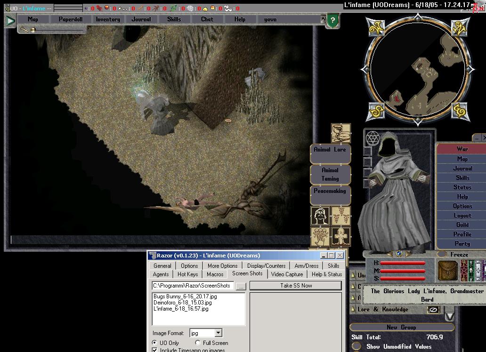Click the H health bar
The width and height of the screenshot is (486, 352).
(402, 263)
